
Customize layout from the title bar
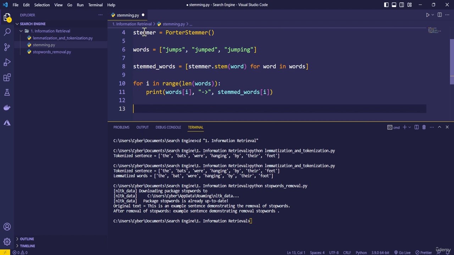pyautogui.click(x=410, y=5)
